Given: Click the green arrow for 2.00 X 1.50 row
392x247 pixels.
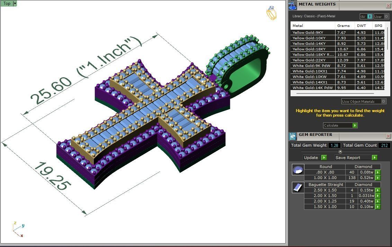Looking at the screenshot, I should 378,196.
